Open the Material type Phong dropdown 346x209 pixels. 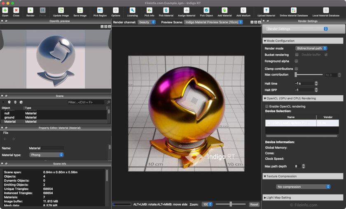[x=47, y=155]
